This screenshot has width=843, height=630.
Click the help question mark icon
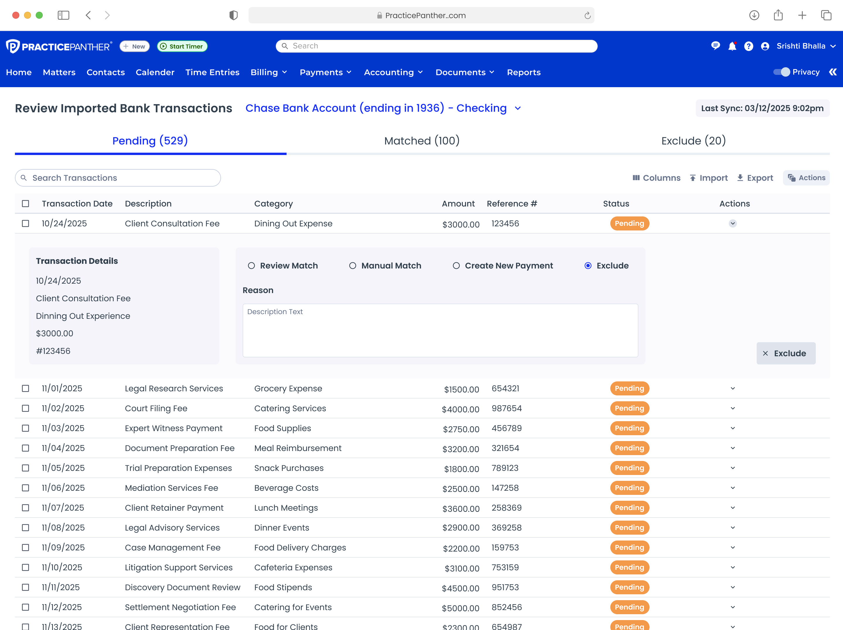(748, 46)
